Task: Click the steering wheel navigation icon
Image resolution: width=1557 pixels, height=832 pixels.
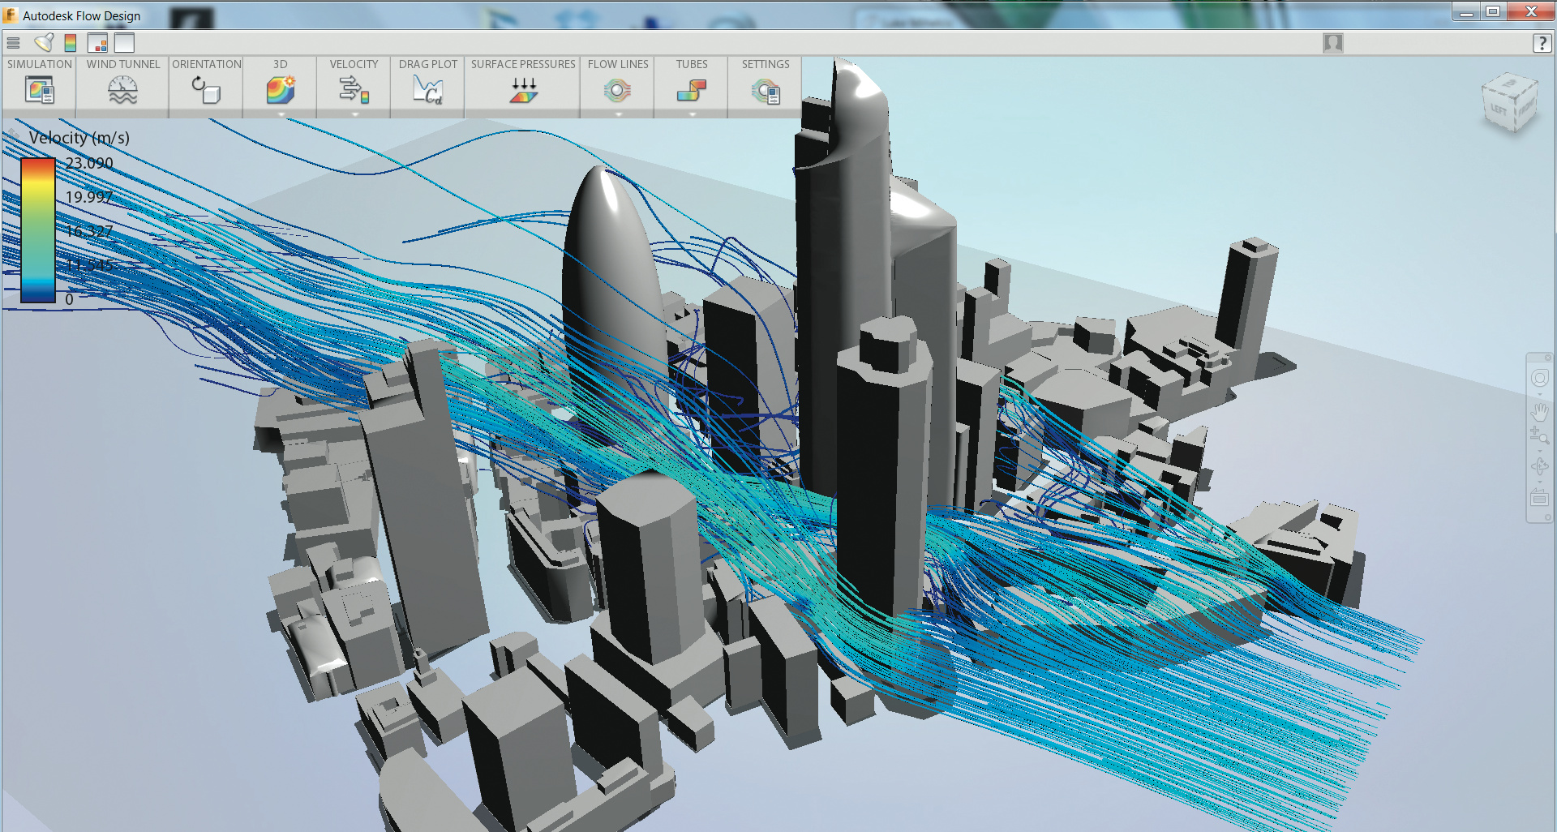Action: (1539, 379)
